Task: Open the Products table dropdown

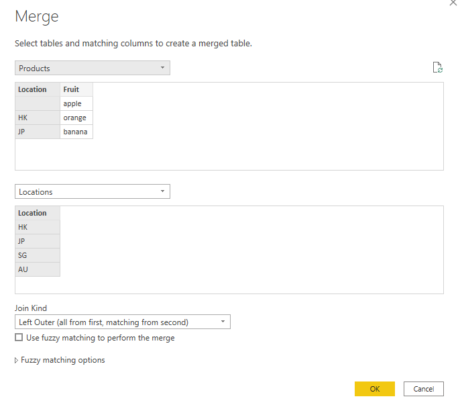Action: point(93,68)
